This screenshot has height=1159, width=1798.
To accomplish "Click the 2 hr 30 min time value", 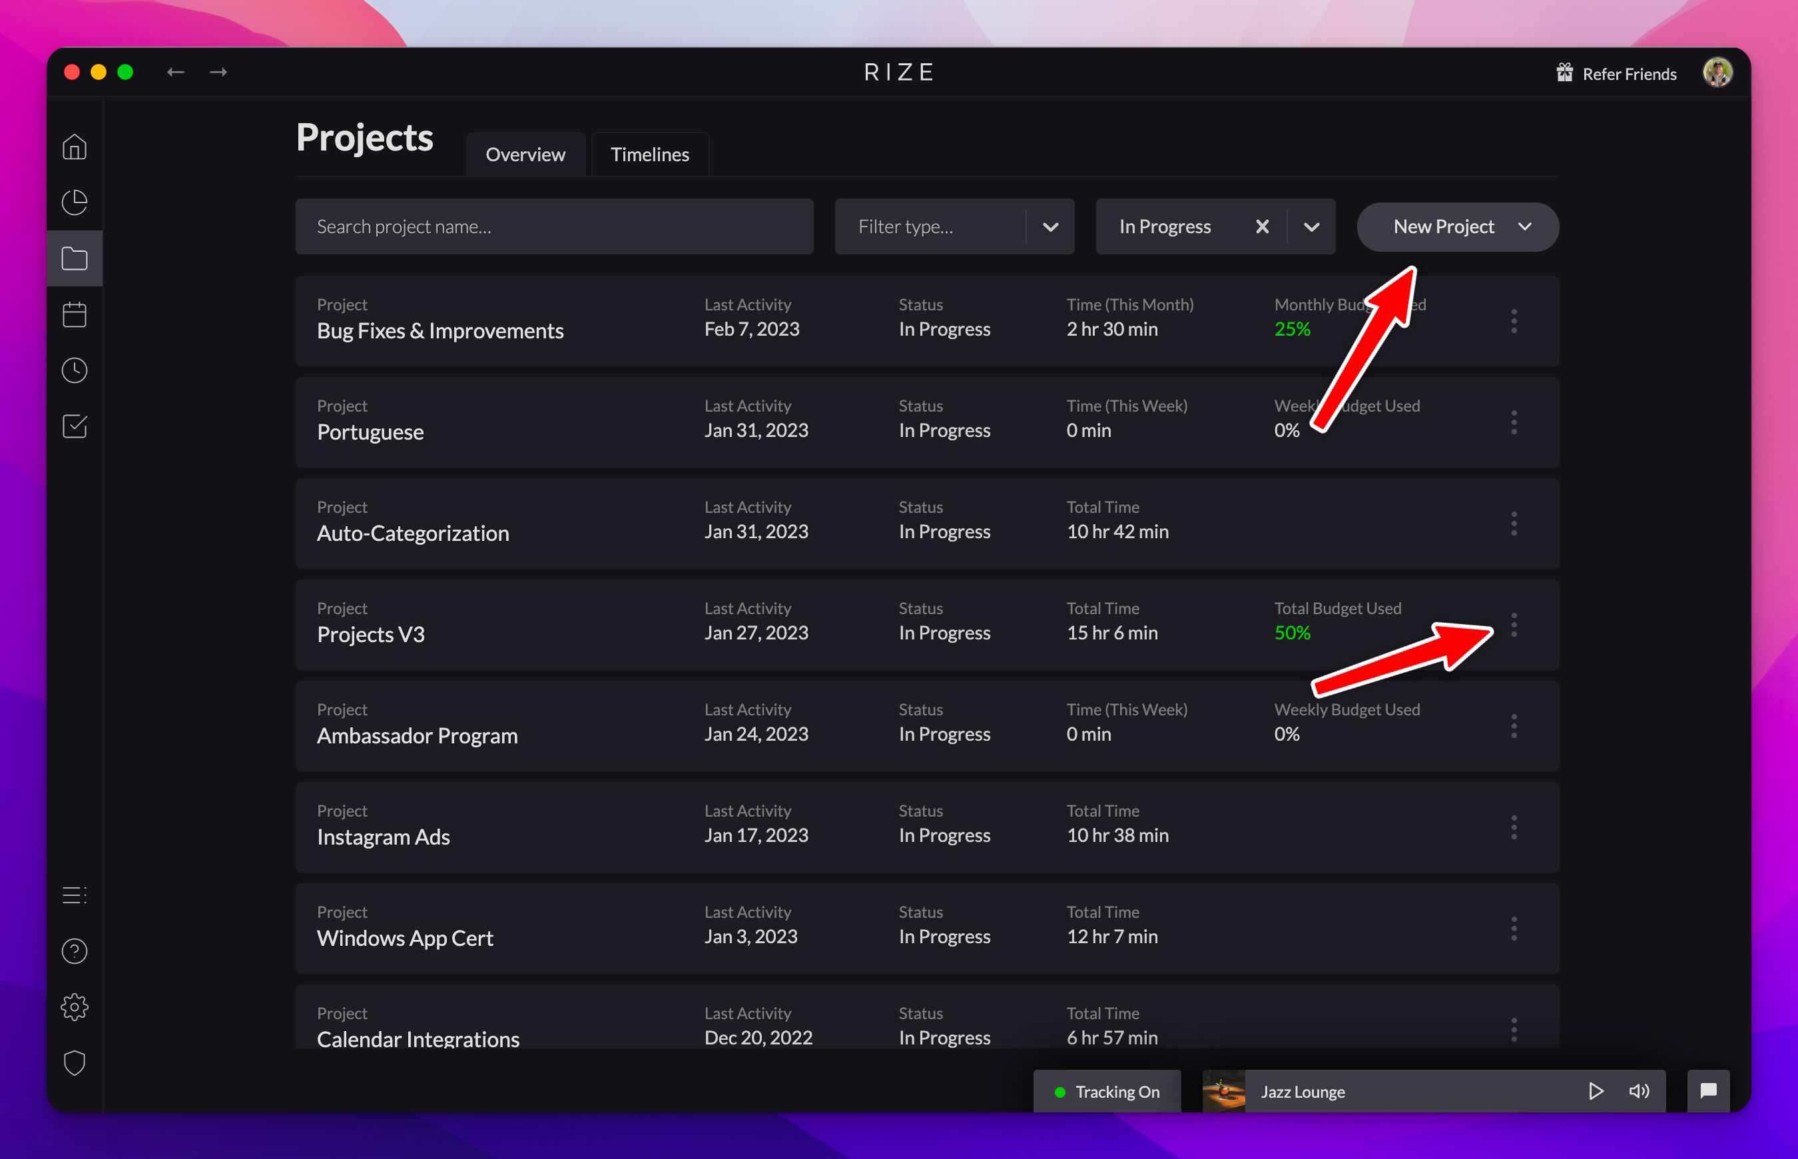I will [1112, 329].
